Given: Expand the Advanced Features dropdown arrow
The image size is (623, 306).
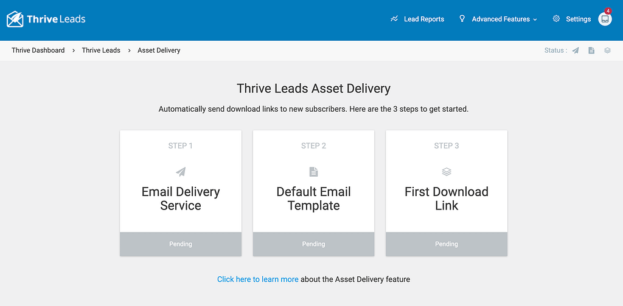Looking at the screenshot, I should pos(535,19).
